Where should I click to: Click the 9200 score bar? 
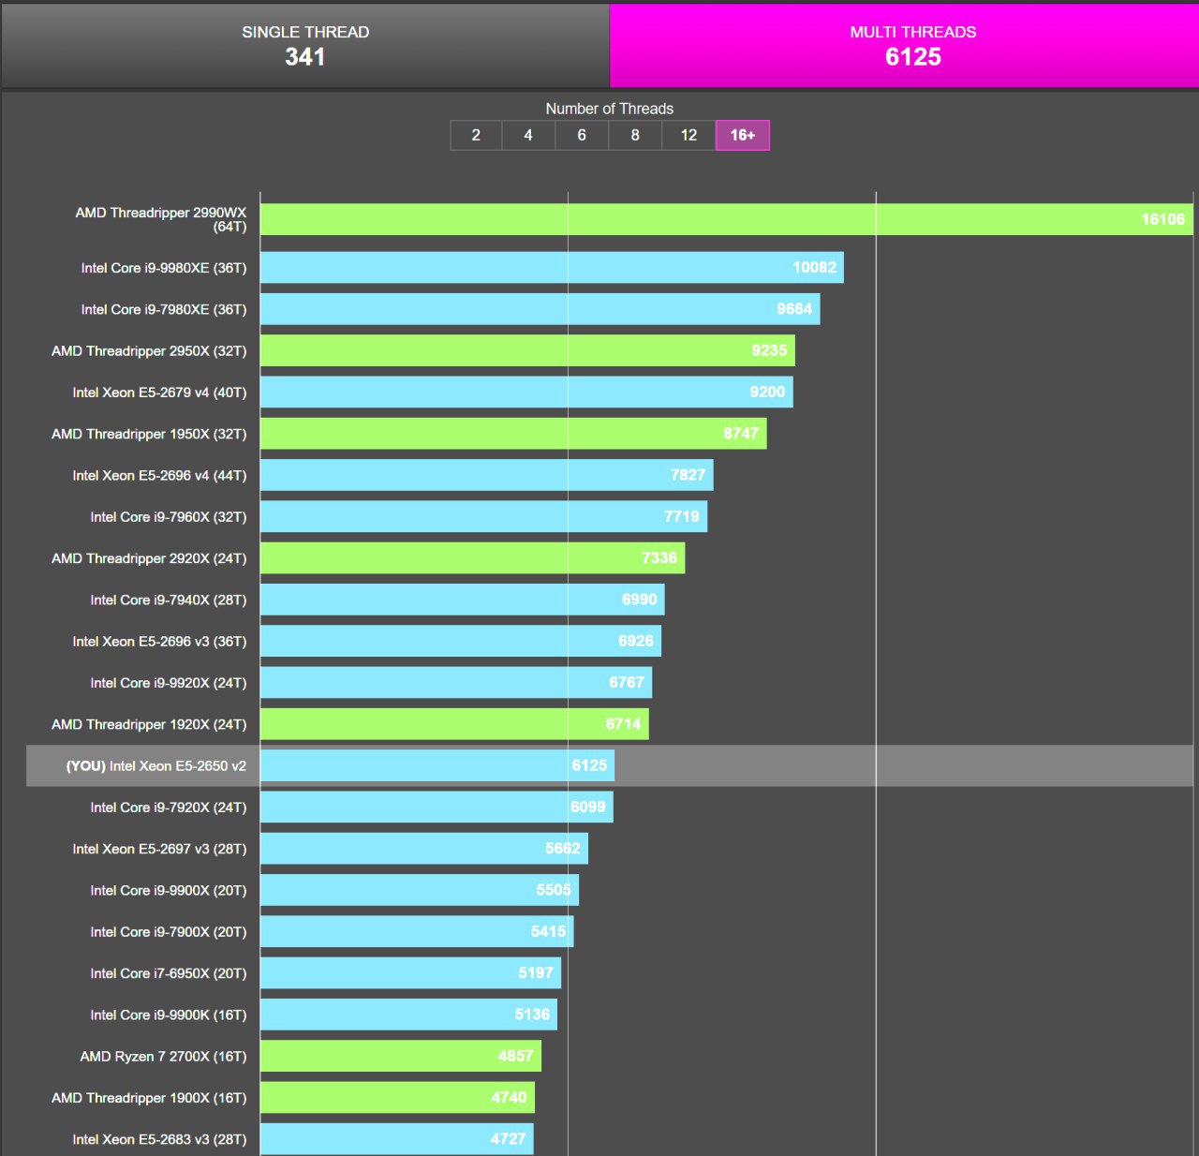526,392
